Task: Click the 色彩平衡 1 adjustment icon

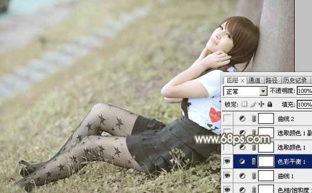Action: 242,161
